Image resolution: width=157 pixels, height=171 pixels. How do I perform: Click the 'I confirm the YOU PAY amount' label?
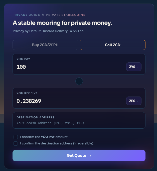[x=44, y=137]
